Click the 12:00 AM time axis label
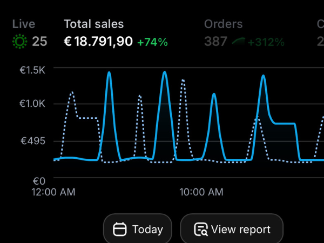 click(x=53, y=192)
